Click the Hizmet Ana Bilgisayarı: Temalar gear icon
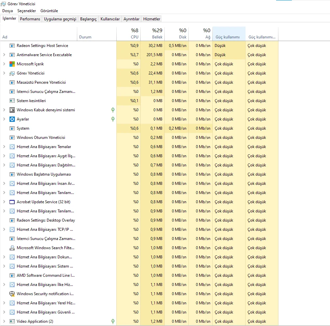Image resolution: width=330 pixels, height=326 pixels. [12, 147]
